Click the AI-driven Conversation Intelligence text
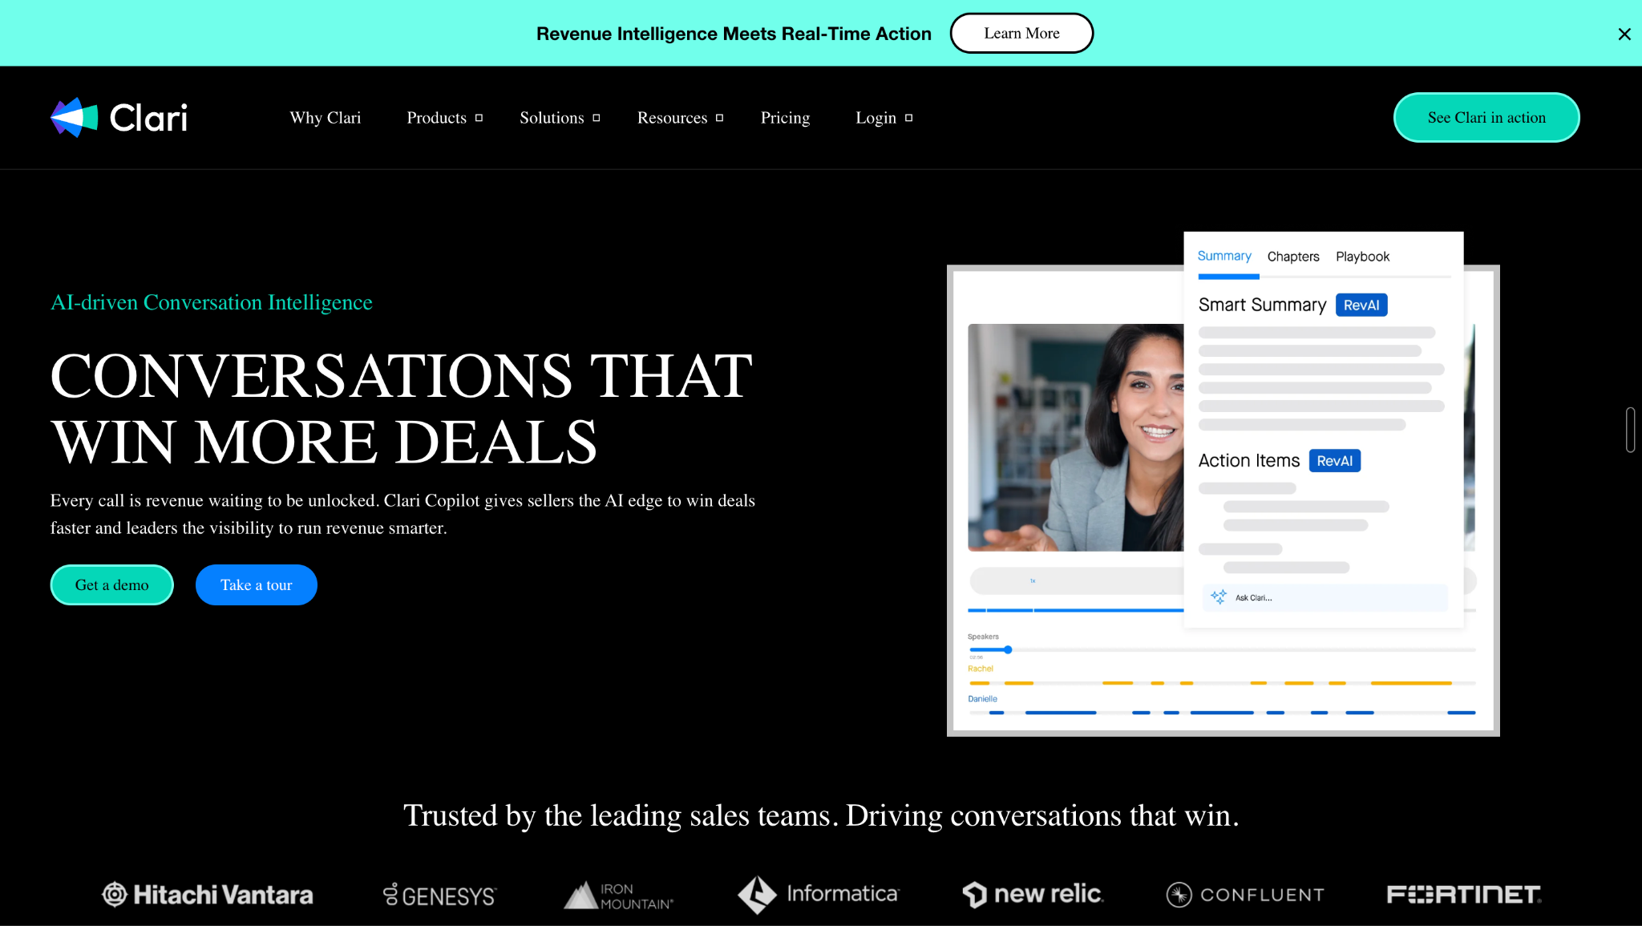Image resolution: width=1642 pixels, height=926 pixels. tap(212, 302)
